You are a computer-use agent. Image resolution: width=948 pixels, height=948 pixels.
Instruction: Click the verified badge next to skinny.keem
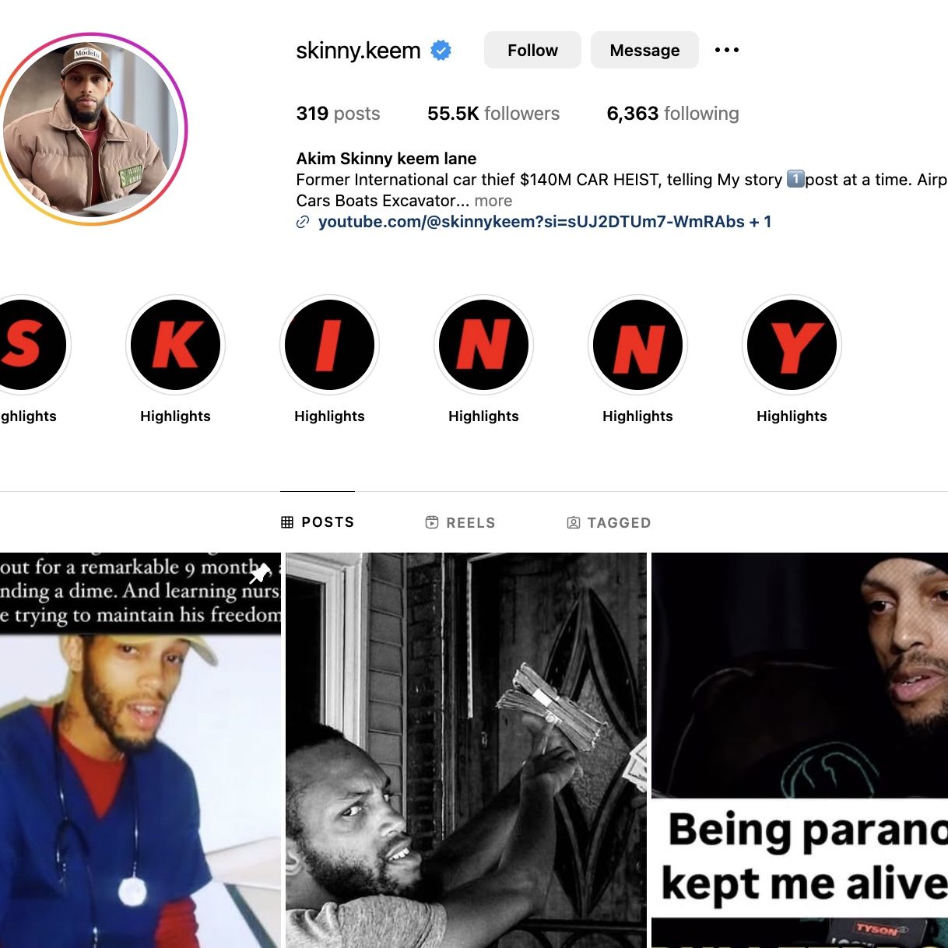pyautogui.click(x=441, y=51)
